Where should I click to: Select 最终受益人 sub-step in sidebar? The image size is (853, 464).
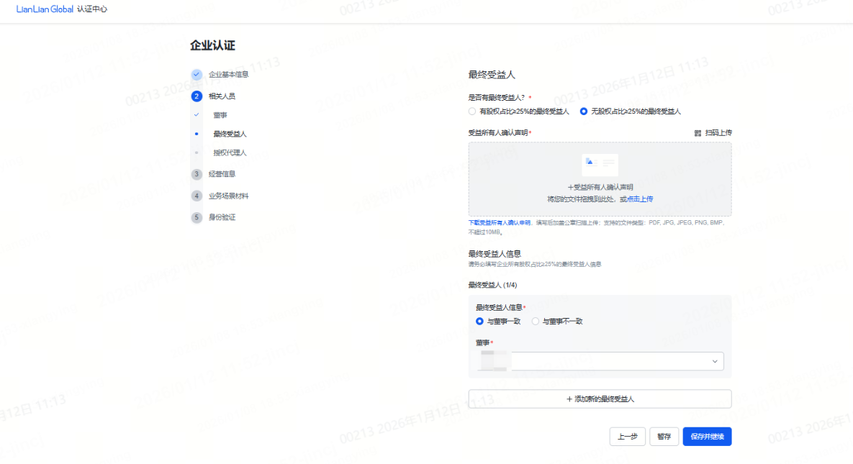pos(230,134)
